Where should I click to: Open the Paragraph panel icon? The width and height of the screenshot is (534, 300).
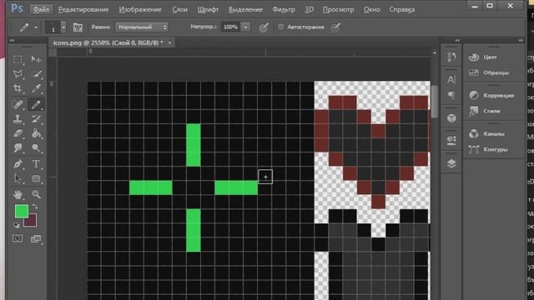click(x=451, y=95)
